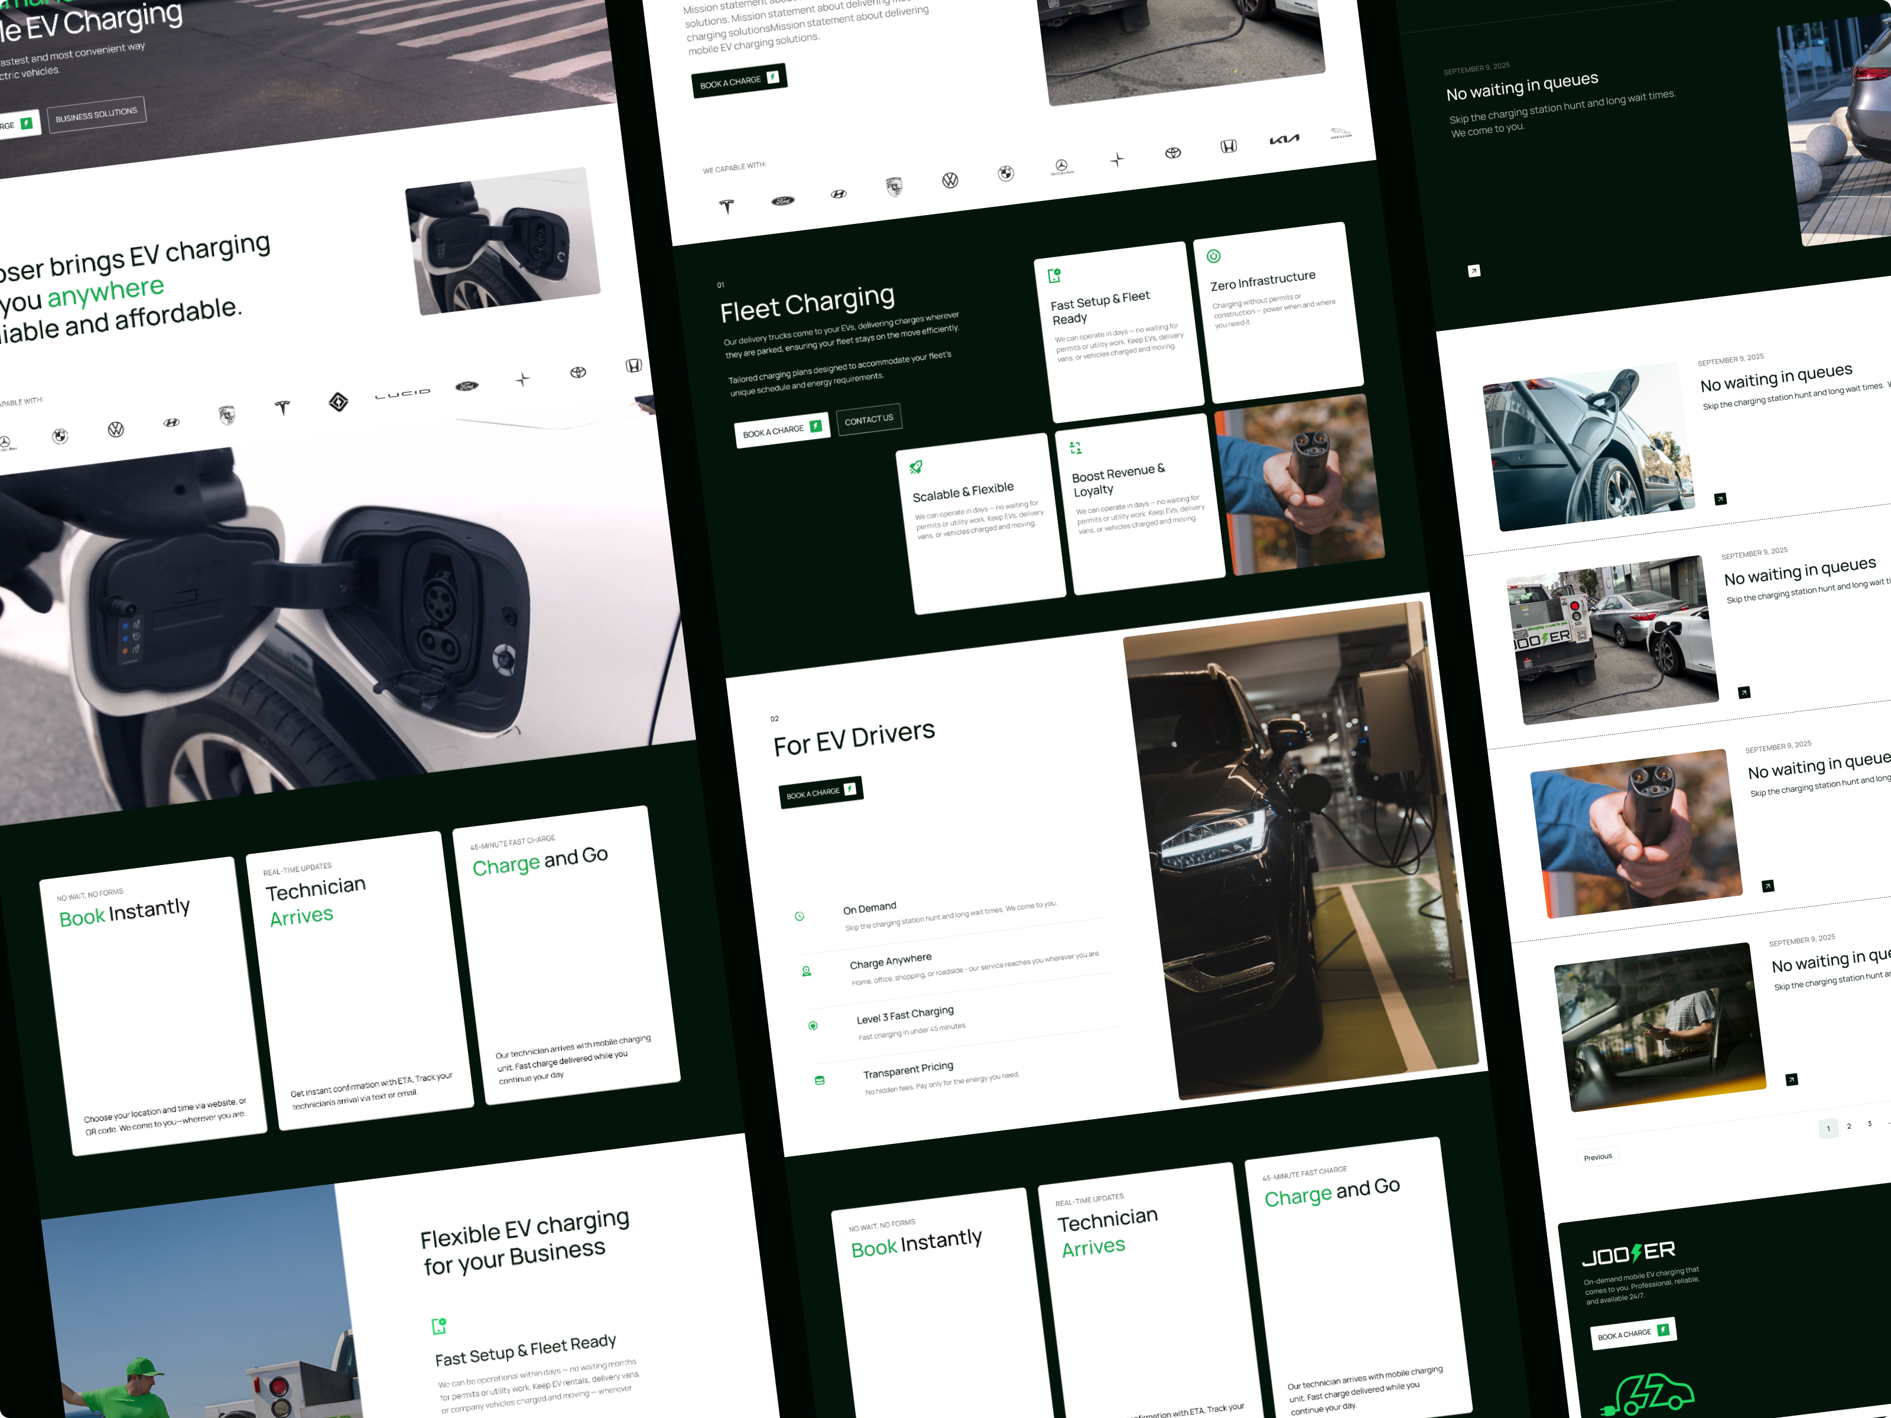Click the Honda logo below the Mission statement
The width and height of the screenshot is (1891, 1418).
click(x=1229, y=146)
